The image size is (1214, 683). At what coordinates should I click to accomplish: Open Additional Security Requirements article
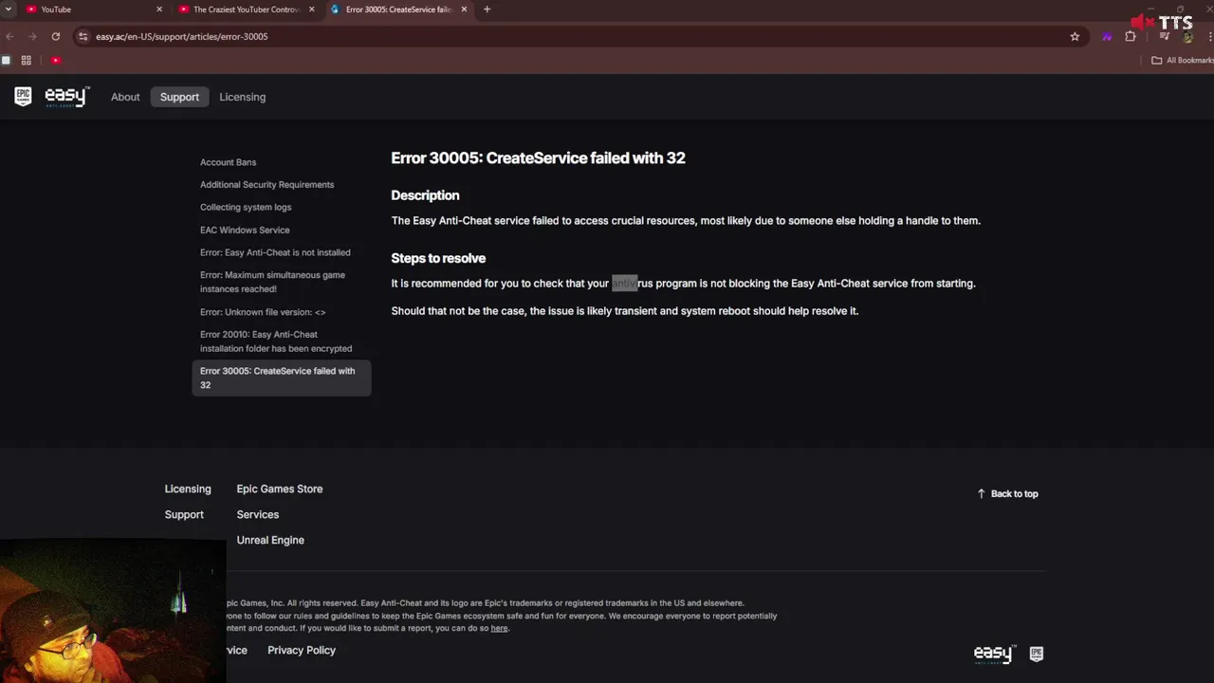(x=267, y=185)
